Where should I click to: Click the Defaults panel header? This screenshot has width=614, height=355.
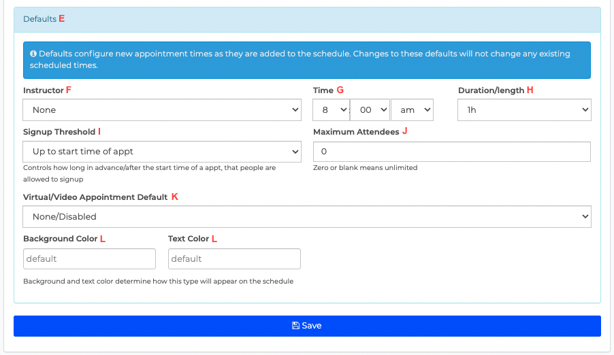(x=307, y=19)
